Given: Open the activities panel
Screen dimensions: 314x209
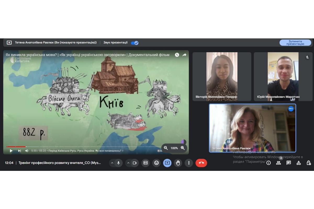Looking at the screenshot, I should point(299,163).
